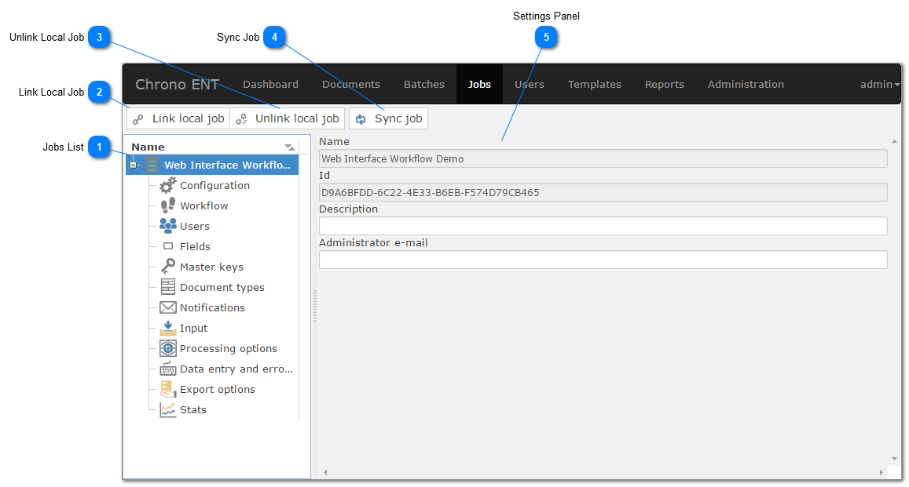Select the Configuration tree item
The image size is (909, 487).
click(x=214, y=185)
